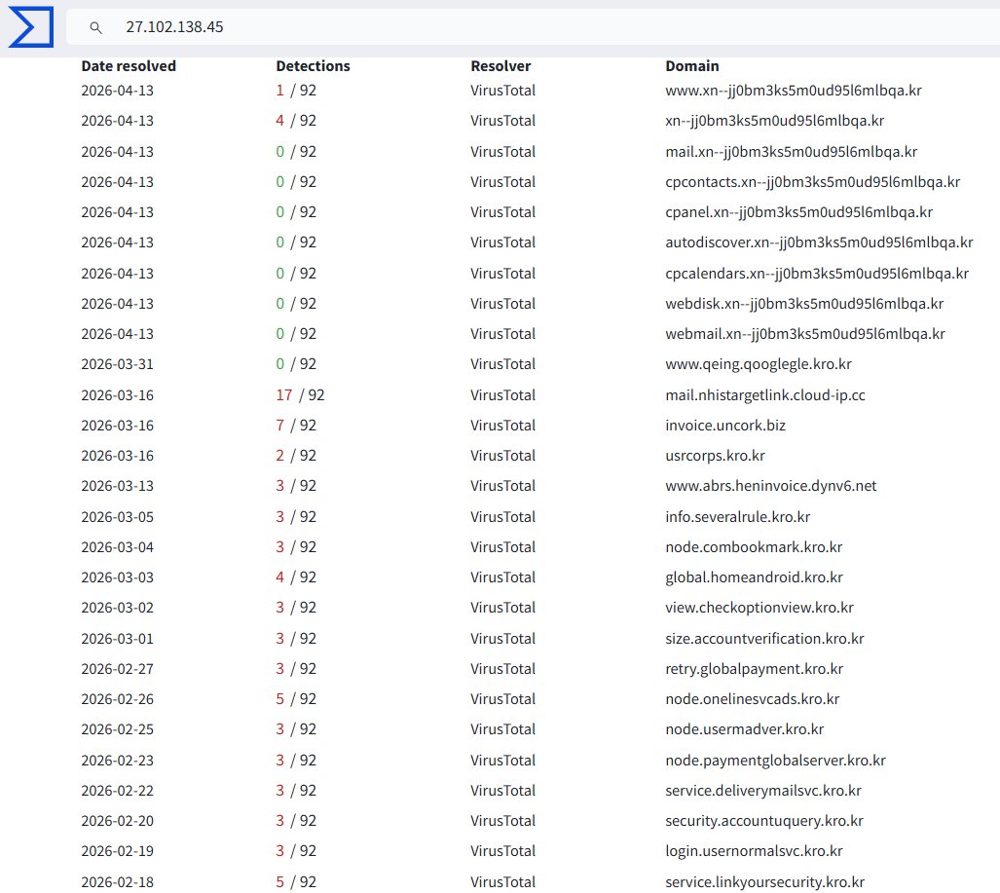Click the VirusTotal logo icon
The height and width of the screenshot is (893, 1000).
pos(30,27)
